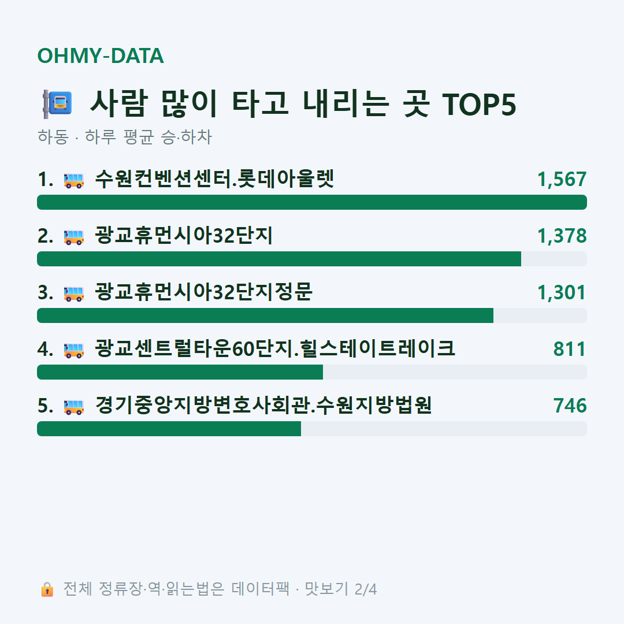Click the 1,567 ridership value

562,180
